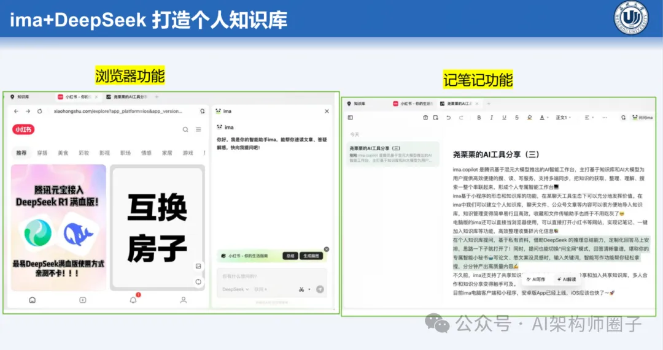663x350 pixels.
Task: Click the image icon floating over the feed
Action: (x=198, y=267)
